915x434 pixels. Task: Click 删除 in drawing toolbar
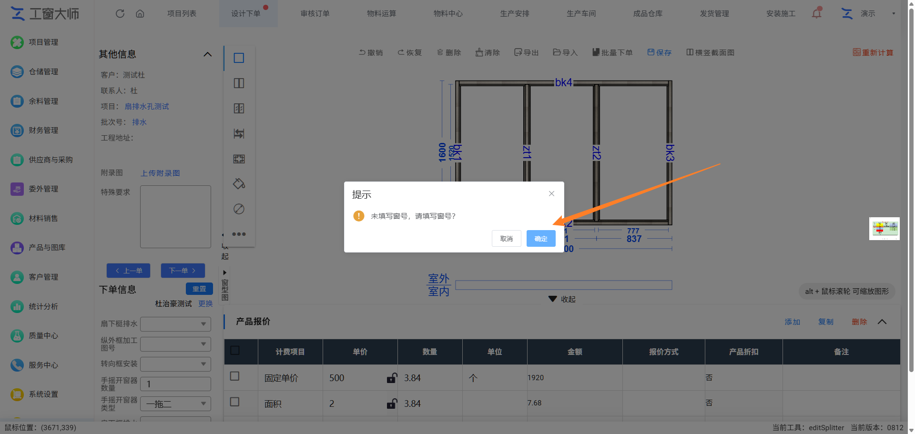pos(449,52)
